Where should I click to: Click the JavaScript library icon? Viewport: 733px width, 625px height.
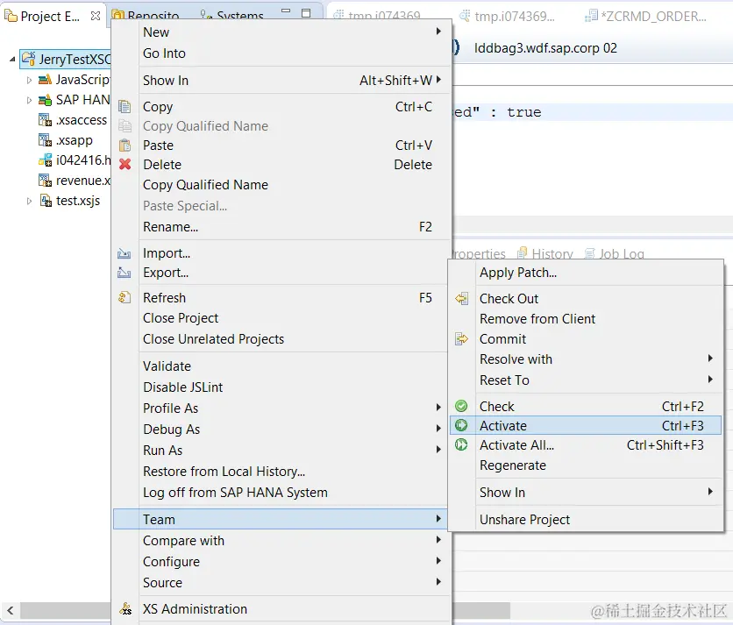click(45, 80)
